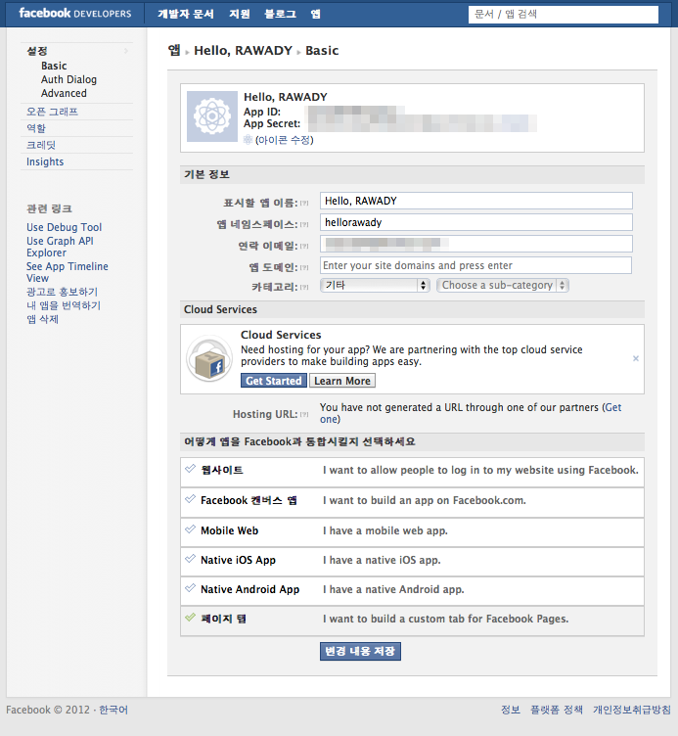Image resolution: width=678 pixels, height=736 pixels.
Task: Click the 아이콘 수정 link
Action: coord(285,140)
